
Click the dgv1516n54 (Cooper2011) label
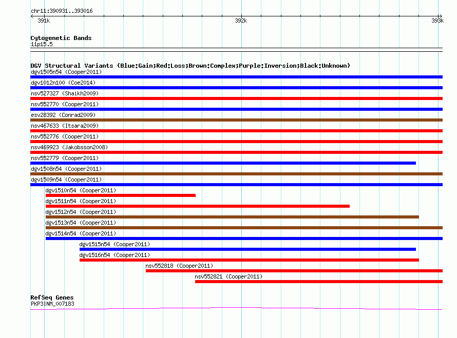(x=115, y=255)
